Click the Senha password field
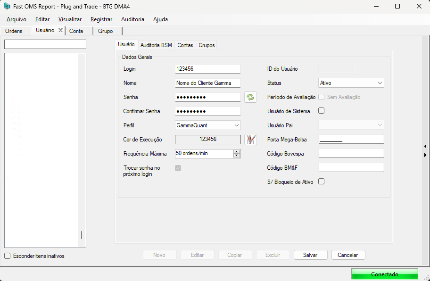 tap(208, 97)
